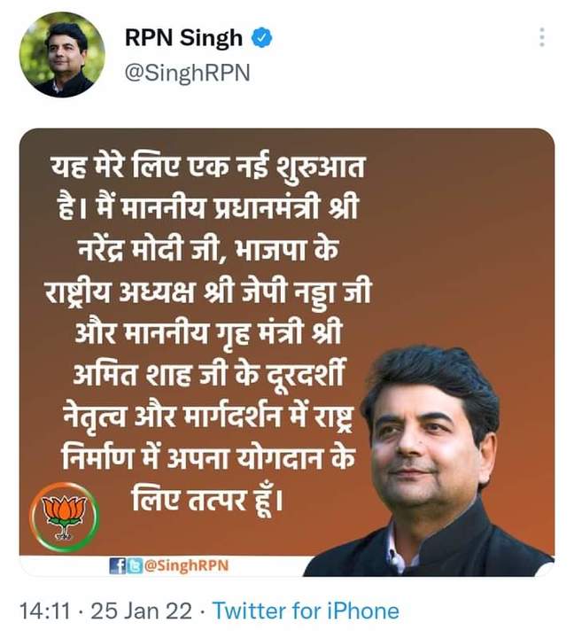Open RPN Singh's round profile photo
This screenshot has height=638, width=574.
pos(62,55)
